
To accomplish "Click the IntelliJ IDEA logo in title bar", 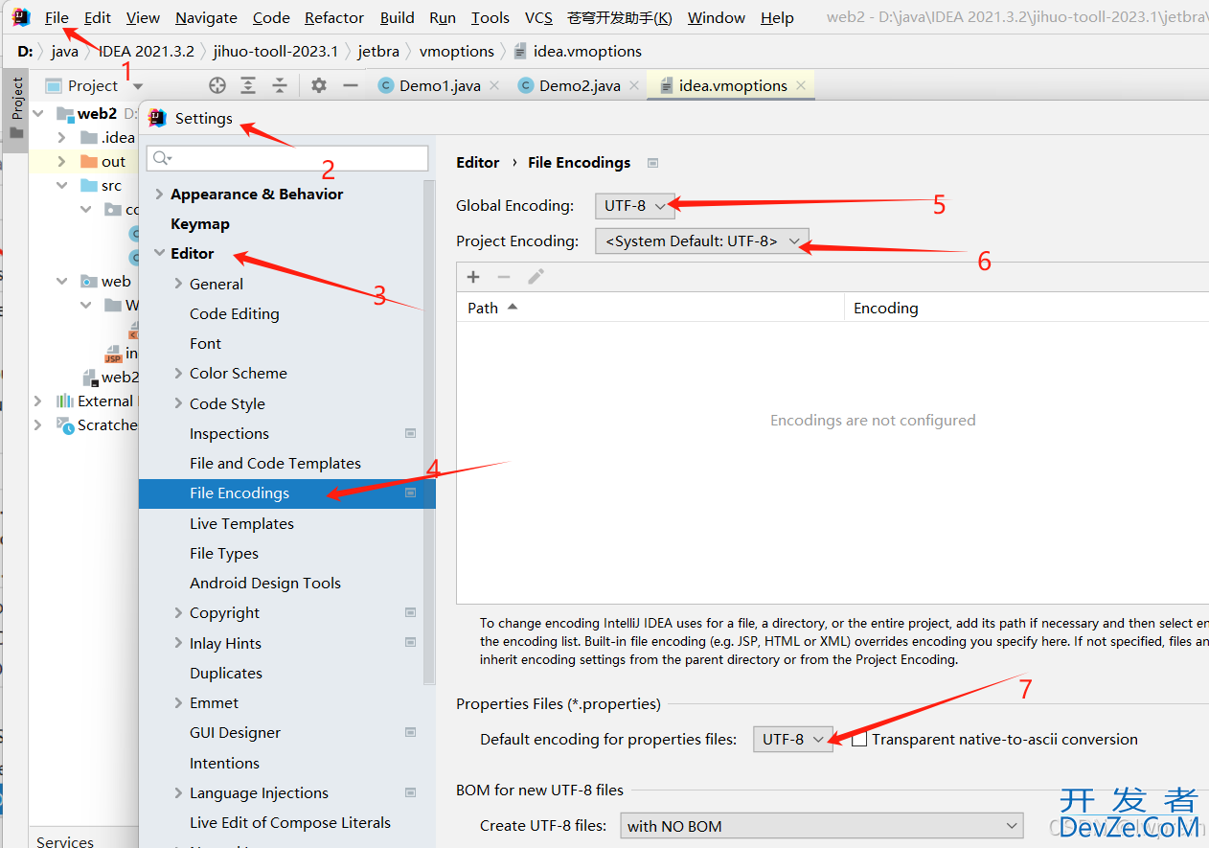I will [21, 16].
